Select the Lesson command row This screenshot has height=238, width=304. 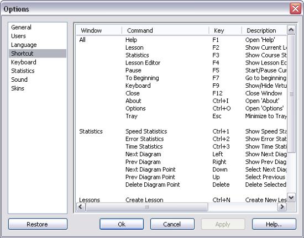click(x=134, y=47)
